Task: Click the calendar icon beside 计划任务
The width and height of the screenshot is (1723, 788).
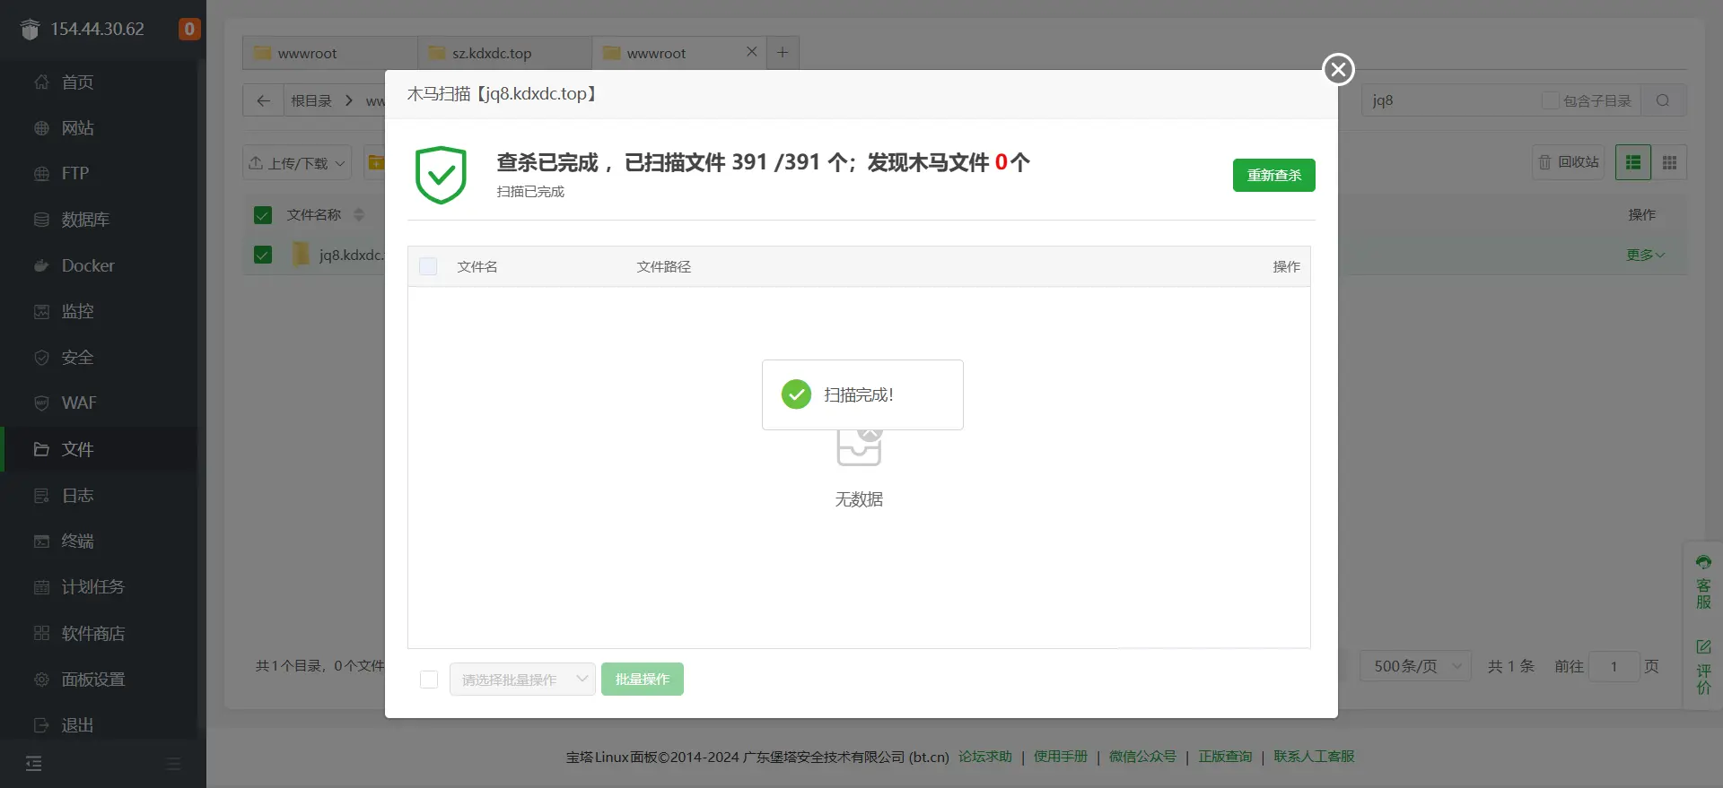Action: (41, 587)
